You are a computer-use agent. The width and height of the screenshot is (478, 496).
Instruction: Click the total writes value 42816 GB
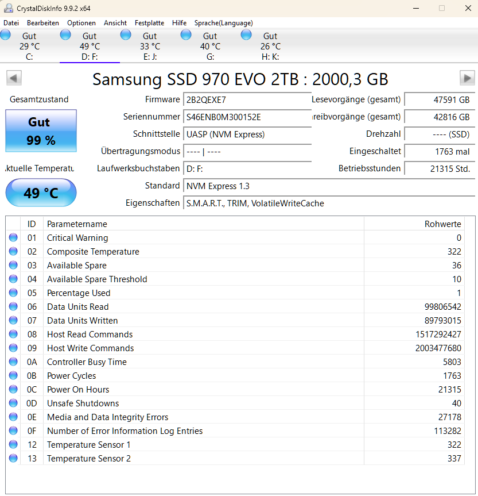440,117
